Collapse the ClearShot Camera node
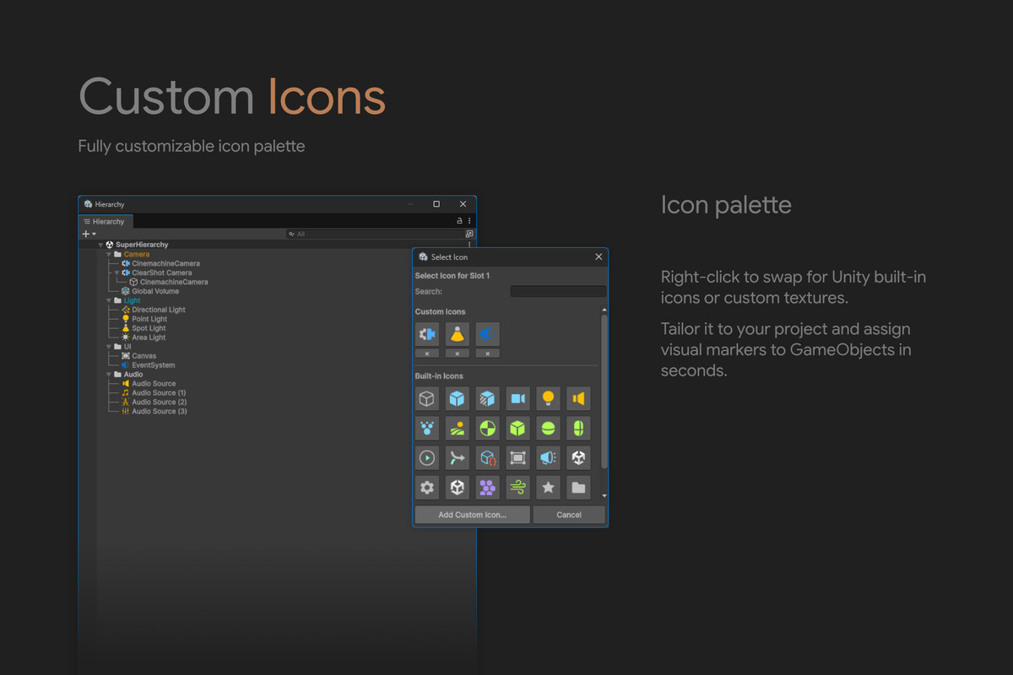Viewport: 1013px width, 675px height. (116, 273)
